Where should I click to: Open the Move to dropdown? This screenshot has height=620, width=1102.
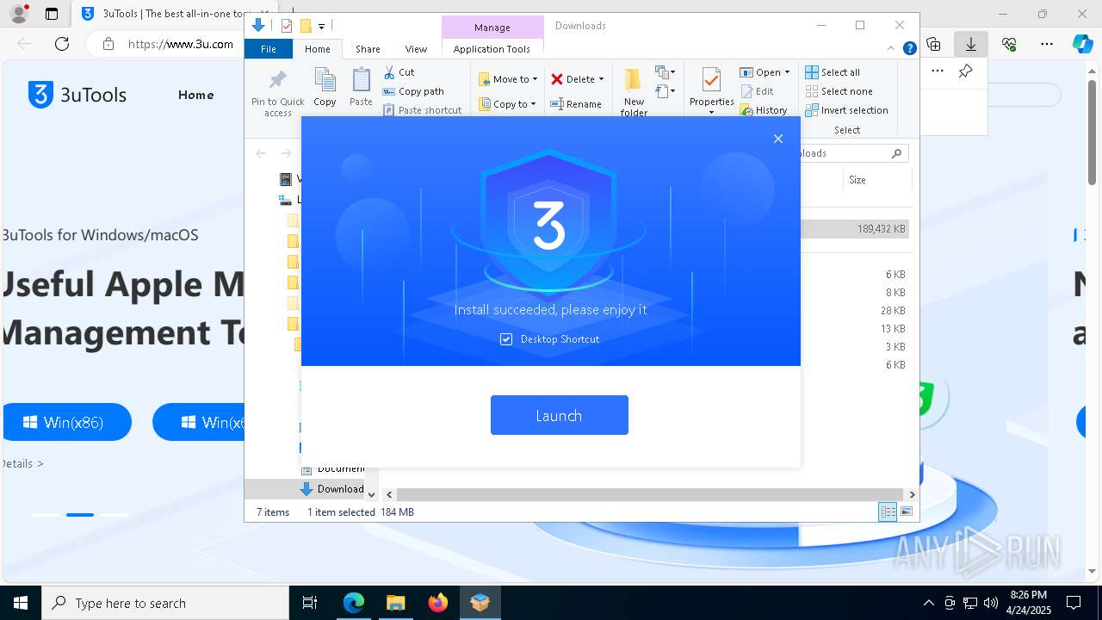508,79
